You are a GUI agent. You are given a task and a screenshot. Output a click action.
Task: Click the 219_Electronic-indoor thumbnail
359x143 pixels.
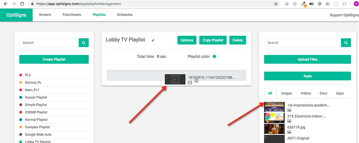point(274,118)
